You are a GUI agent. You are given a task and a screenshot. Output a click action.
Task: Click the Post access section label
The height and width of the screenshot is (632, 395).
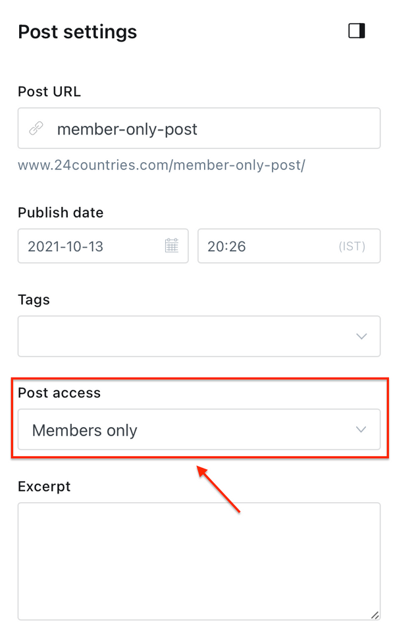59,392
